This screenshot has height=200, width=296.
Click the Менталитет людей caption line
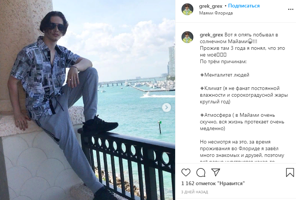(x=225, y=75)
